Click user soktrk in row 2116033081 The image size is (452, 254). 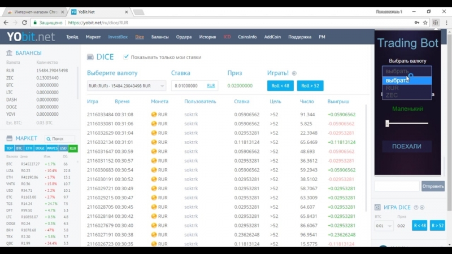coord(191,124)
